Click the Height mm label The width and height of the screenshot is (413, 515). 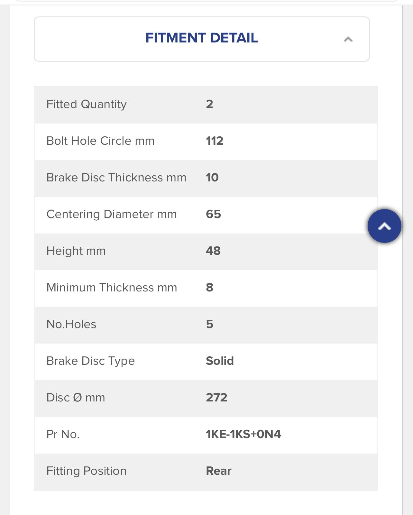(x=76, y=251)
